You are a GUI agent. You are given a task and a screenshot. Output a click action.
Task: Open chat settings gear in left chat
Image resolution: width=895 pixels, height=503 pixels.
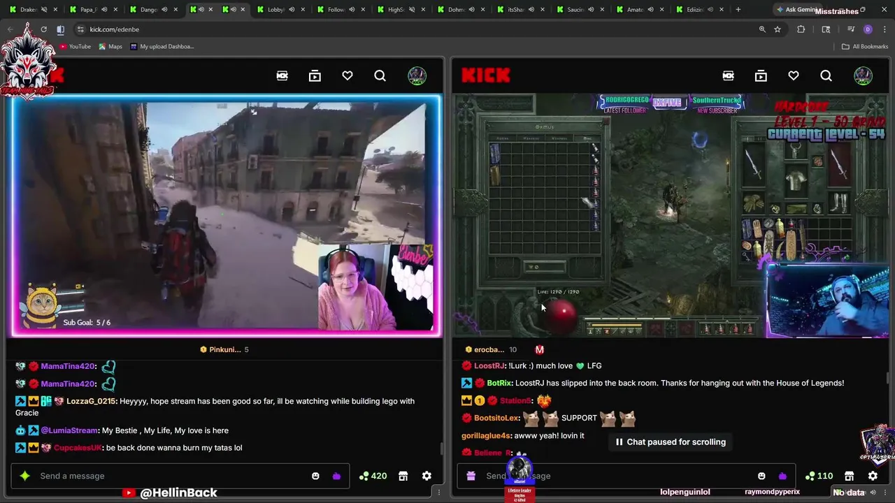coord(427,476)
